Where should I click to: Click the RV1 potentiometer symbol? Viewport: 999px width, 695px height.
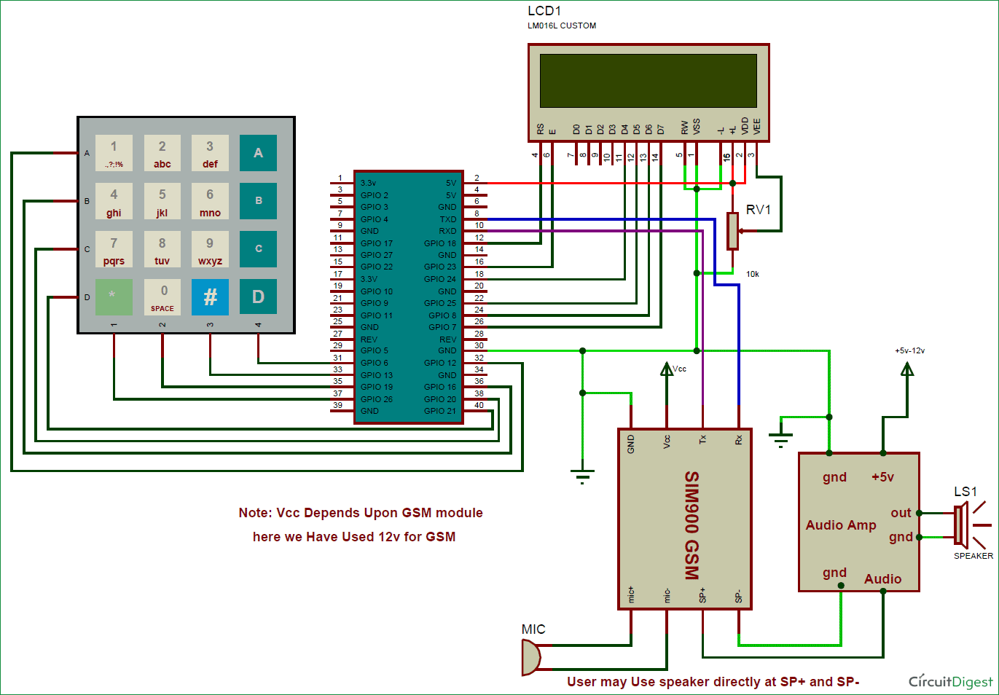732,229
